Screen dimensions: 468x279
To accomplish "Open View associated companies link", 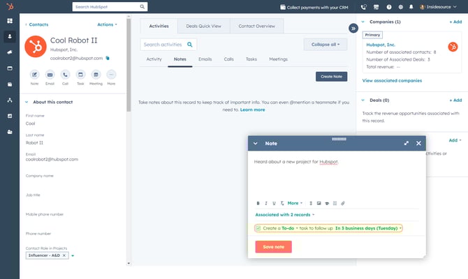I will [x=392, y=81].
